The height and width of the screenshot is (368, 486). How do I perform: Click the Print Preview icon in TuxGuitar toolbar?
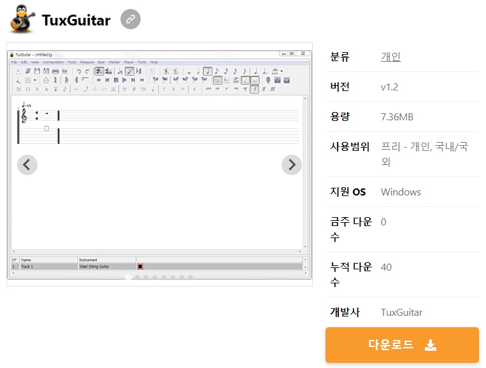click(x=64, y=71)
